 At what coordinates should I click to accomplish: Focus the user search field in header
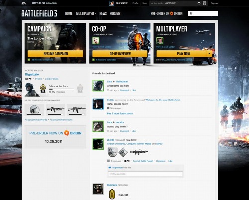[x=203, y=13]
